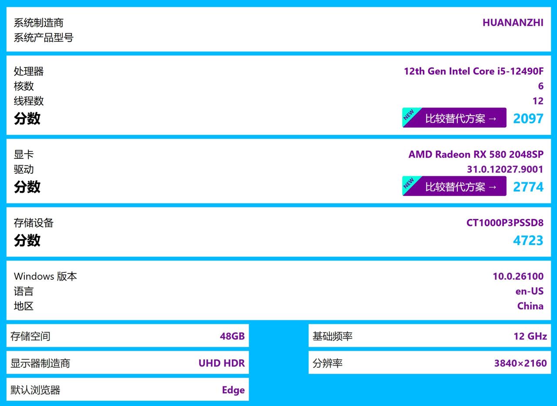Image resolution: width=557 pixels, height=406 pixels.
Task: Click the 语言 label
Action: (24, 291)
